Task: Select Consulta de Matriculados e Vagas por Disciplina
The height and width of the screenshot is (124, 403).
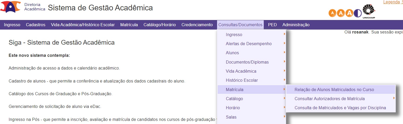Action: coord(341,108)
